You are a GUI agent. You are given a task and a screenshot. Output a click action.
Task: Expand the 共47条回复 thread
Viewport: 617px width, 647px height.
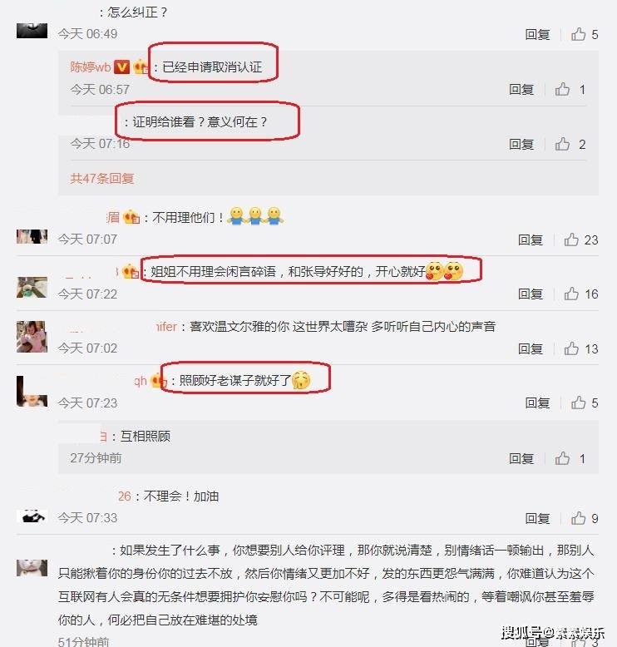(102, 178)
